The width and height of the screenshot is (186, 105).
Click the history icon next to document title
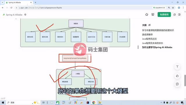click(25, 15)
